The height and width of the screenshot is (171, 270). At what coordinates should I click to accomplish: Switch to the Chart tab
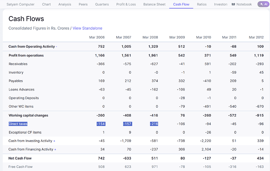click(46, 4)
